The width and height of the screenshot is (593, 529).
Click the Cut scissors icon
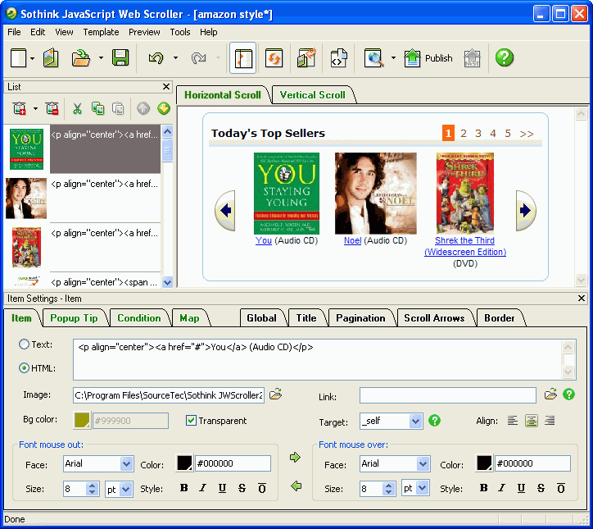(x=77, y=109)
